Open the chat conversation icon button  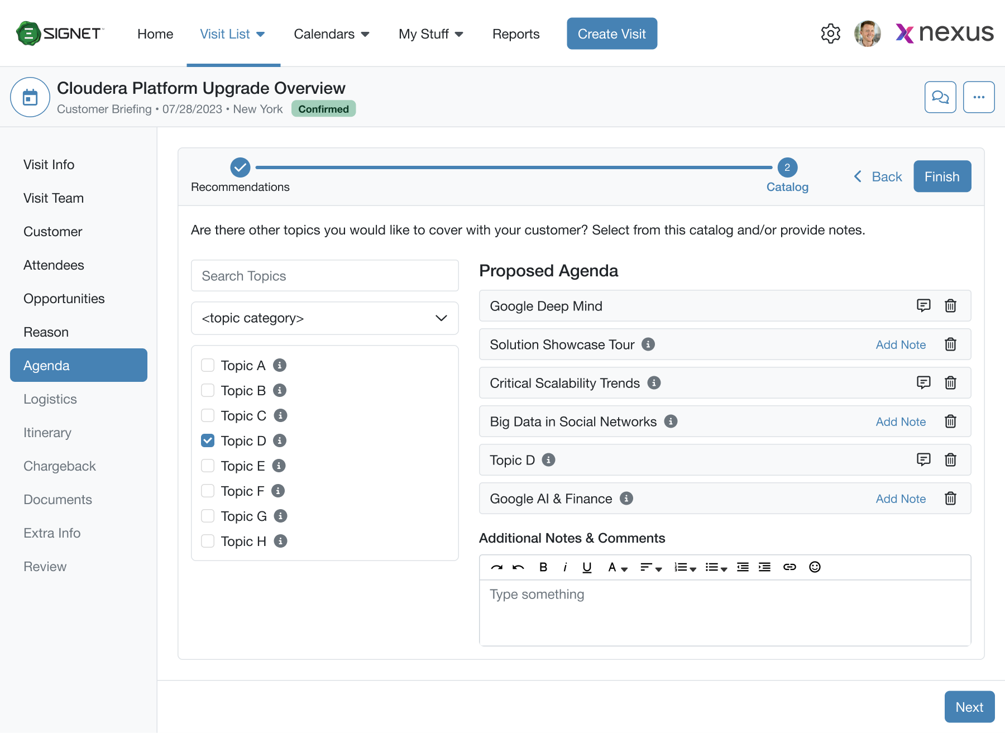coord(940,97)
